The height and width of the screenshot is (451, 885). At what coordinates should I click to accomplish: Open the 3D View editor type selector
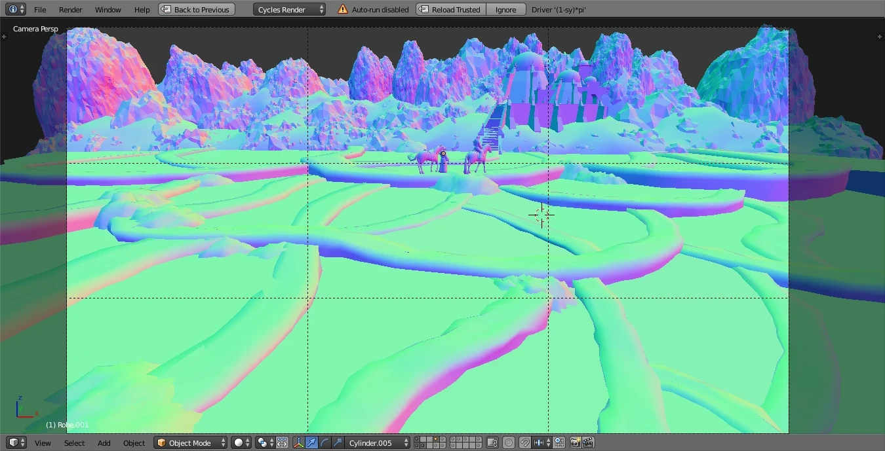17,442
